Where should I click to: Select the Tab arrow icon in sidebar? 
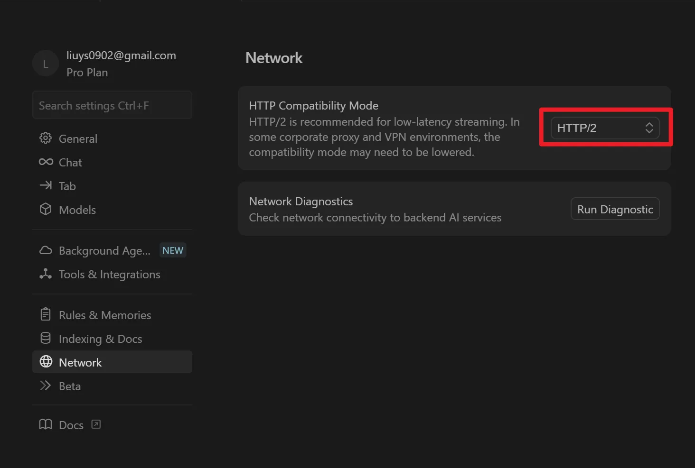tap(46, 185)
